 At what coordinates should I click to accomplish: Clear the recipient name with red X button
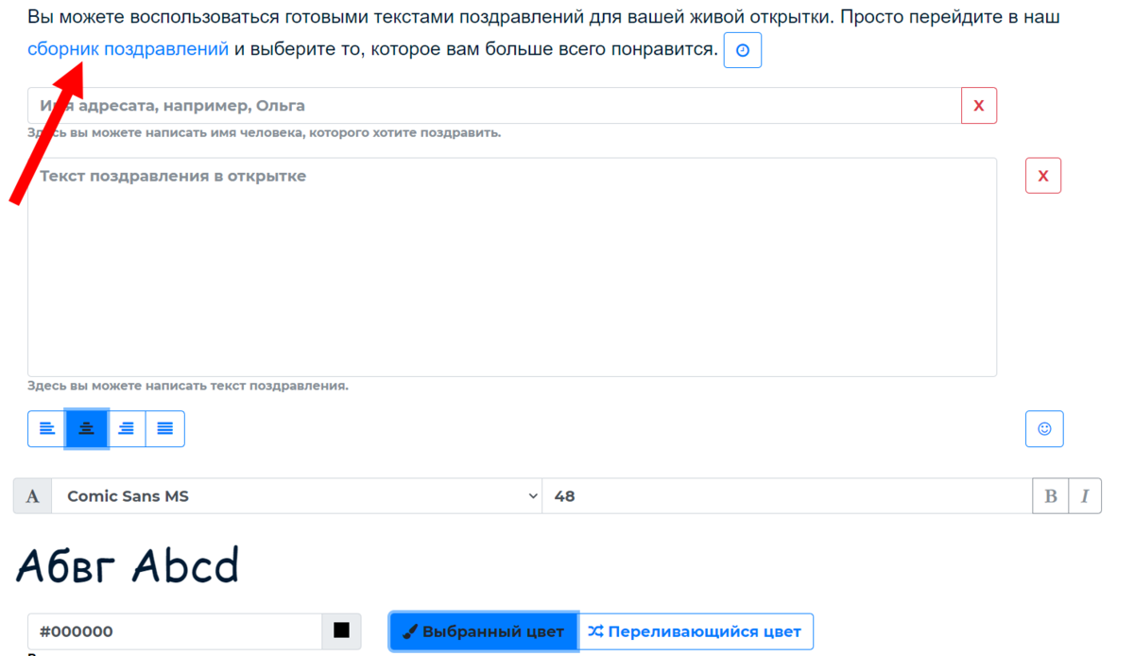pyautogui.click(x=979, y=106)
